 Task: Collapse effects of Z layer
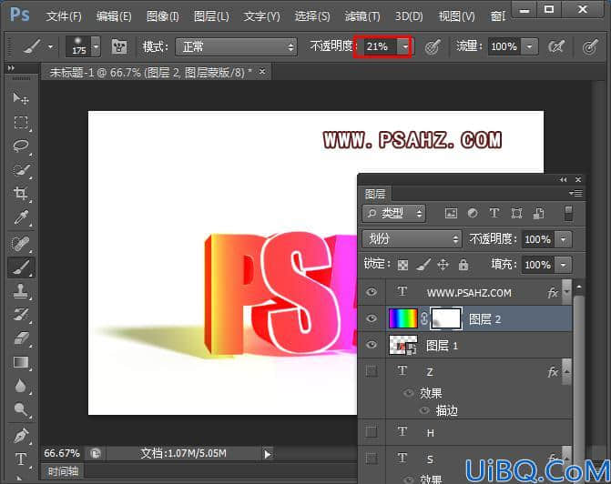pos(566,372)
